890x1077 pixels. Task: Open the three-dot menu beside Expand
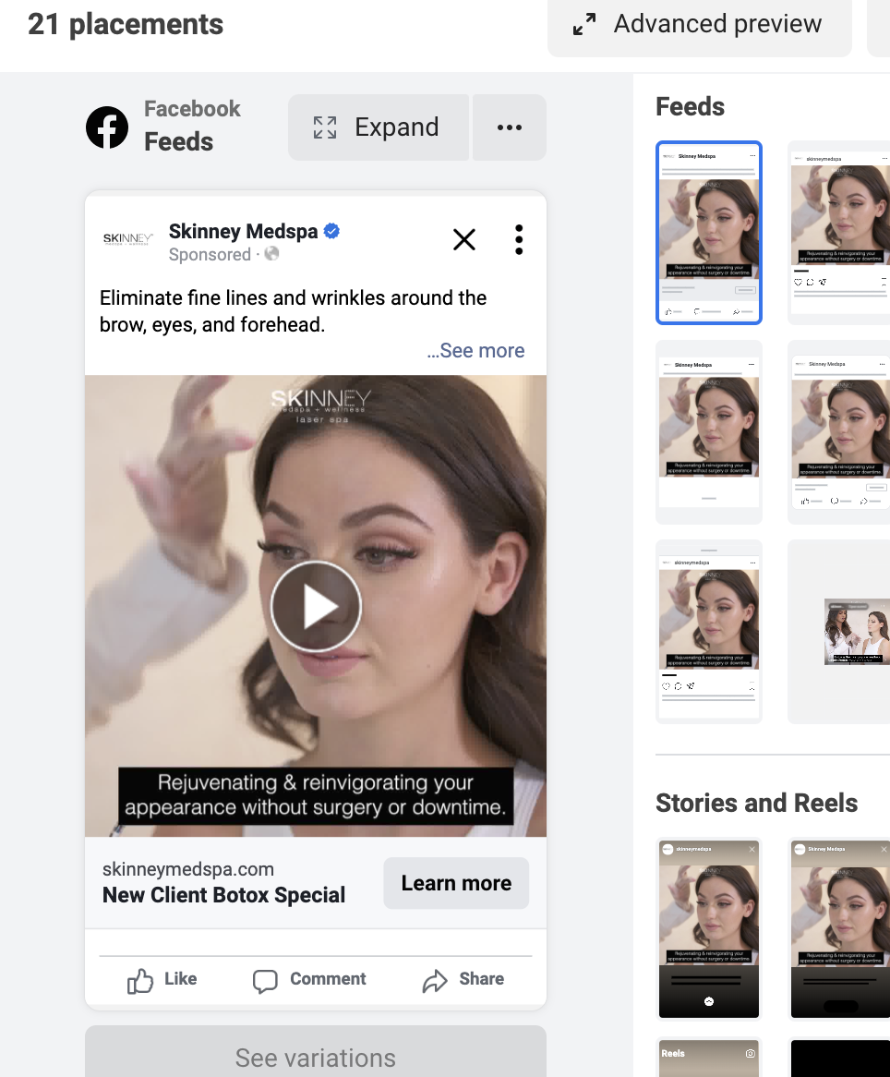pos(510,127)
